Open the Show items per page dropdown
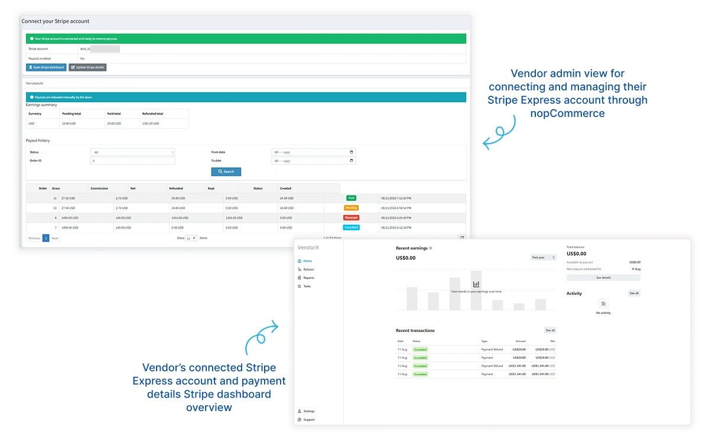This screenshot has height=443, width=709. coord(191,238)
